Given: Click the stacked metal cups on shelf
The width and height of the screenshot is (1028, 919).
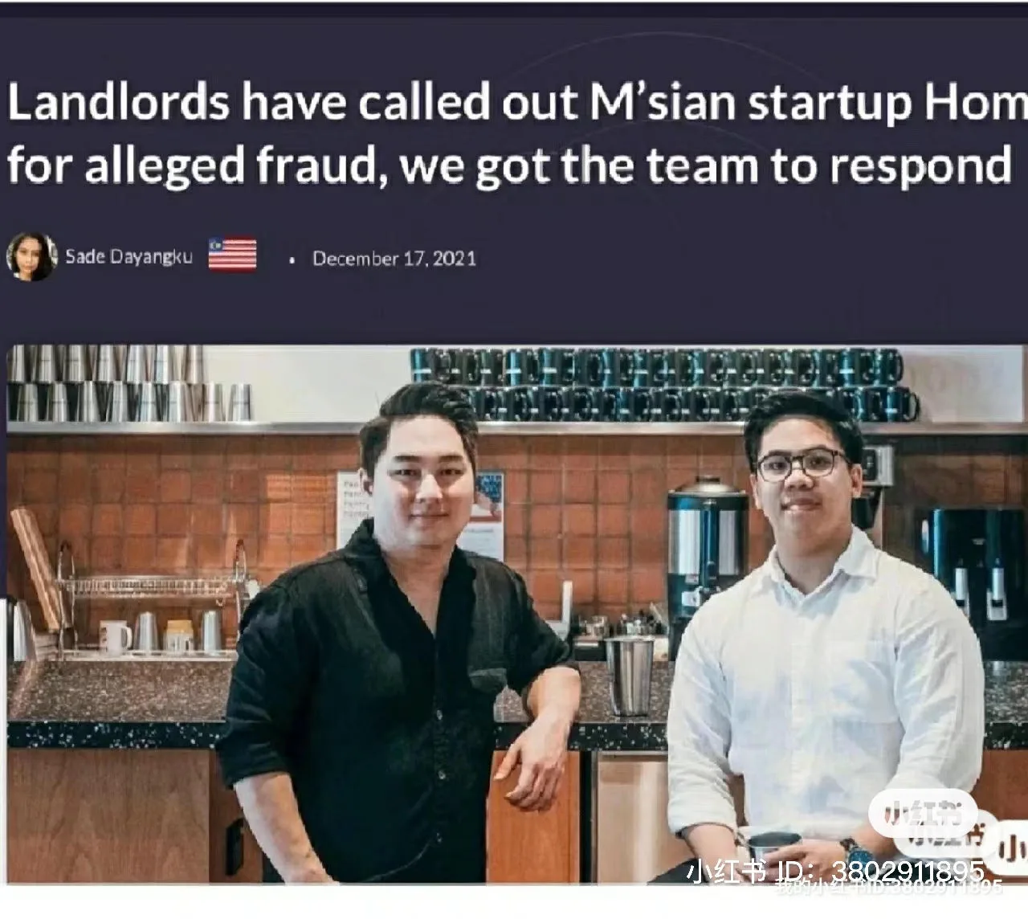Looking at the screenshot, I should click(128, 383).
